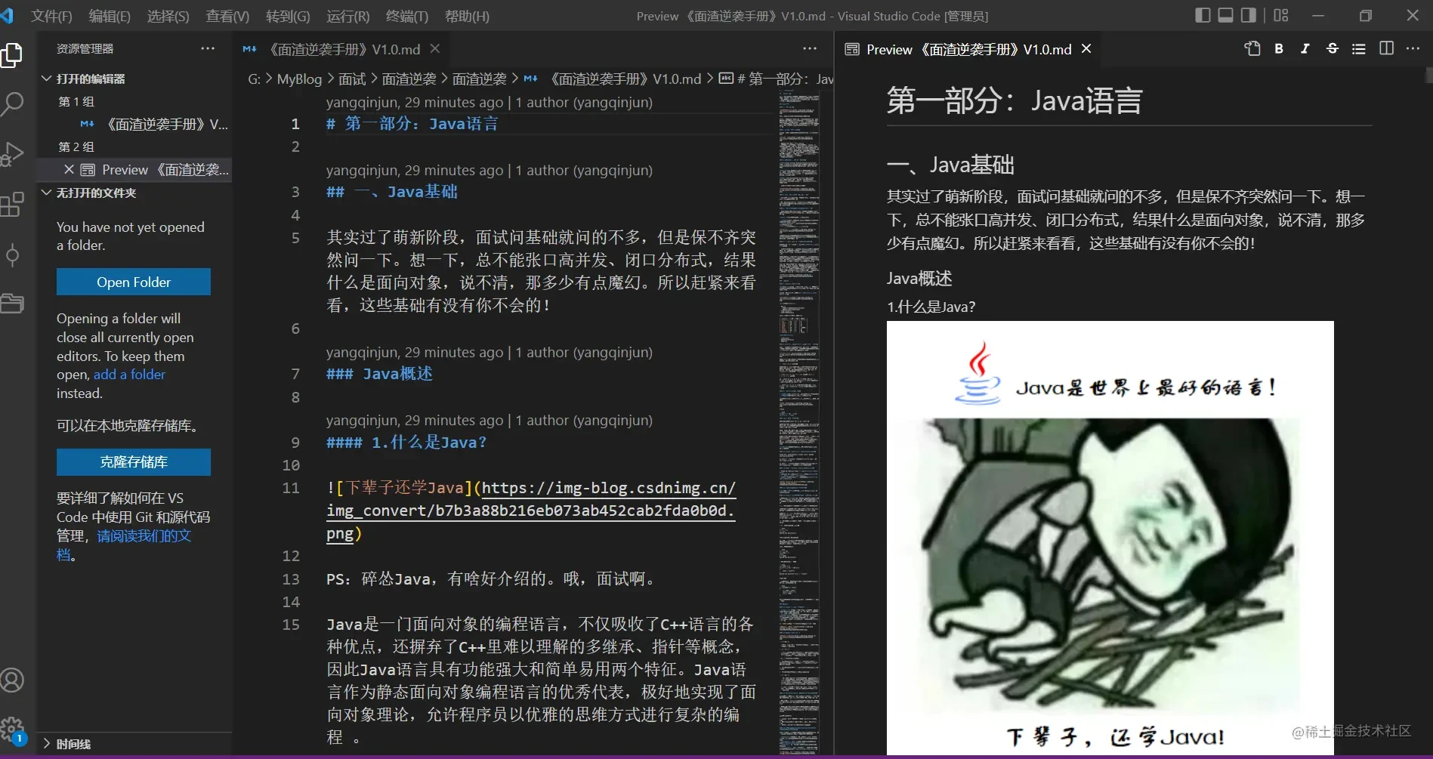Image resolution: width=1433 pixels, height=759 pixels.
Task: Split the preview editor right
Action: [1386, 49]
